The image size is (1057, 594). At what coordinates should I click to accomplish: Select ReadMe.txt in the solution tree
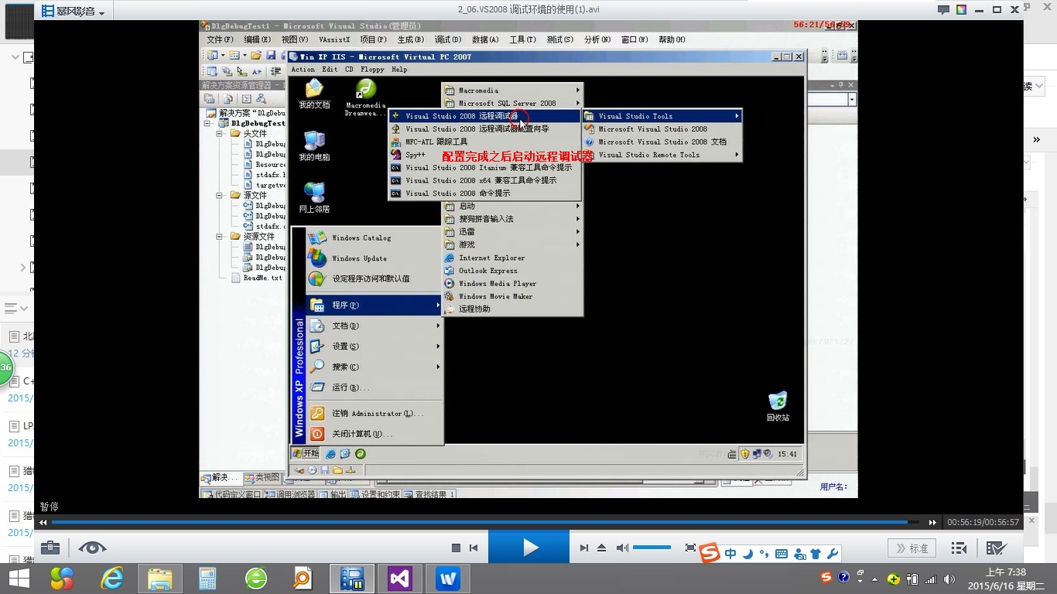(x=257, y=278)
